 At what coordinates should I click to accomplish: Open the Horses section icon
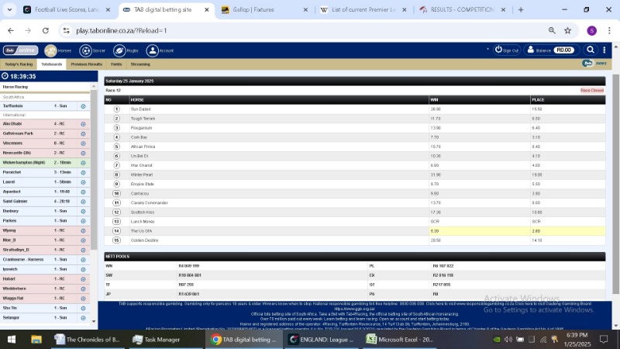pos(50,50)
